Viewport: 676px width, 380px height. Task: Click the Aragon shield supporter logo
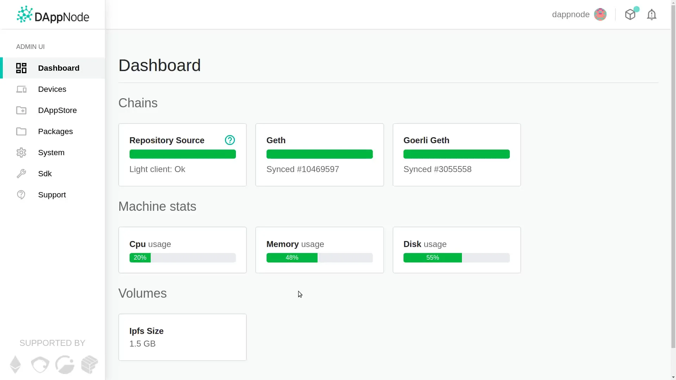pyautogui.click(x=40, y=365)
